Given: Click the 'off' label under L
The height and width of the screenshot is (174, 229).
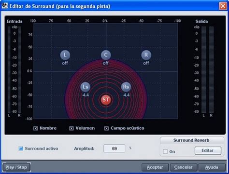Looking at the screenshot, I should pos(65,63).
